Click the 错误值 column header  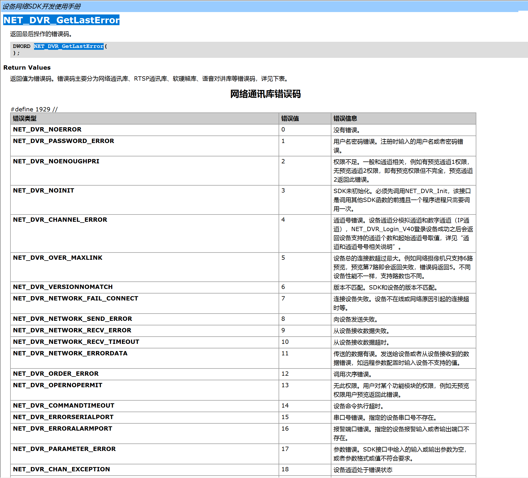(x=305, y=118)
